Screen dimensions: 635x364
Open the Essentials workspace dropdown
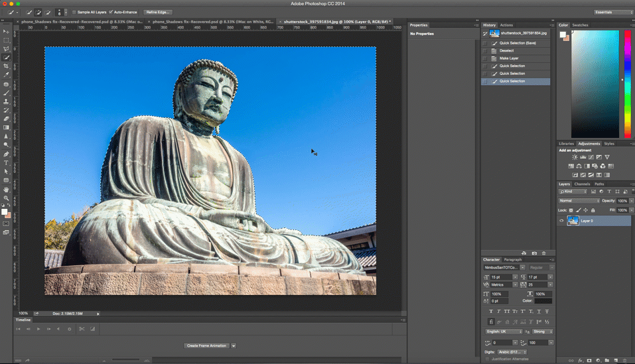pyautogui.click(x=613, y=12)
